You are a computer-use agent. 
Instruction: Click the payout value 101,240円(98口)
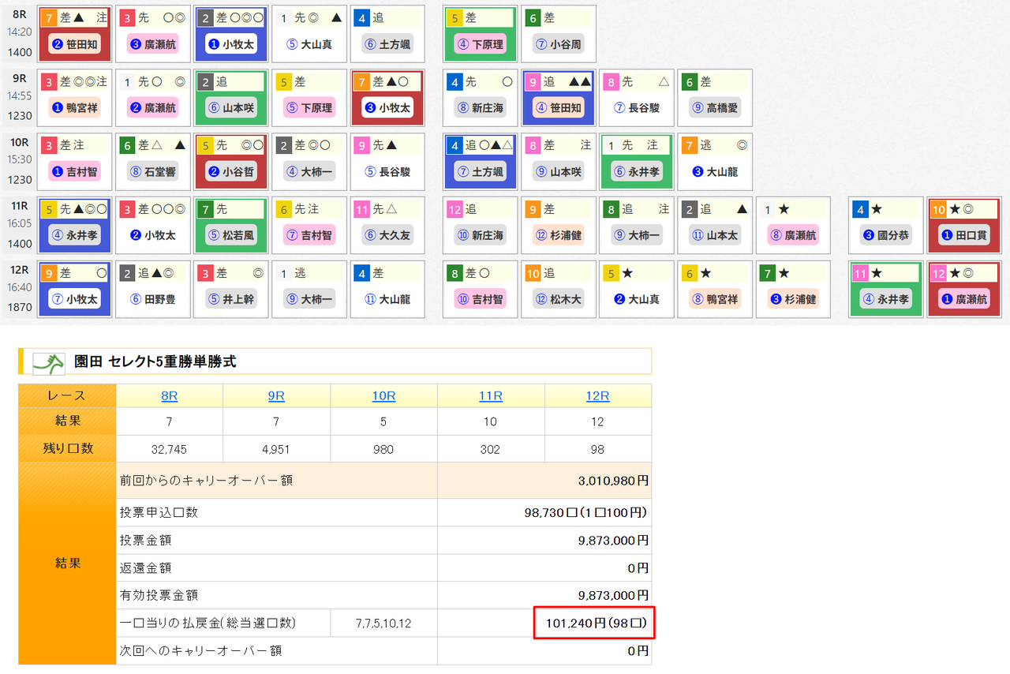(x=596, y=623)
